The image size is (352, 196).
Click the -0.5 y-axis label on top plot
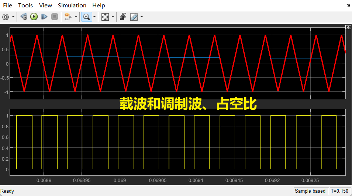pos(5,78)
